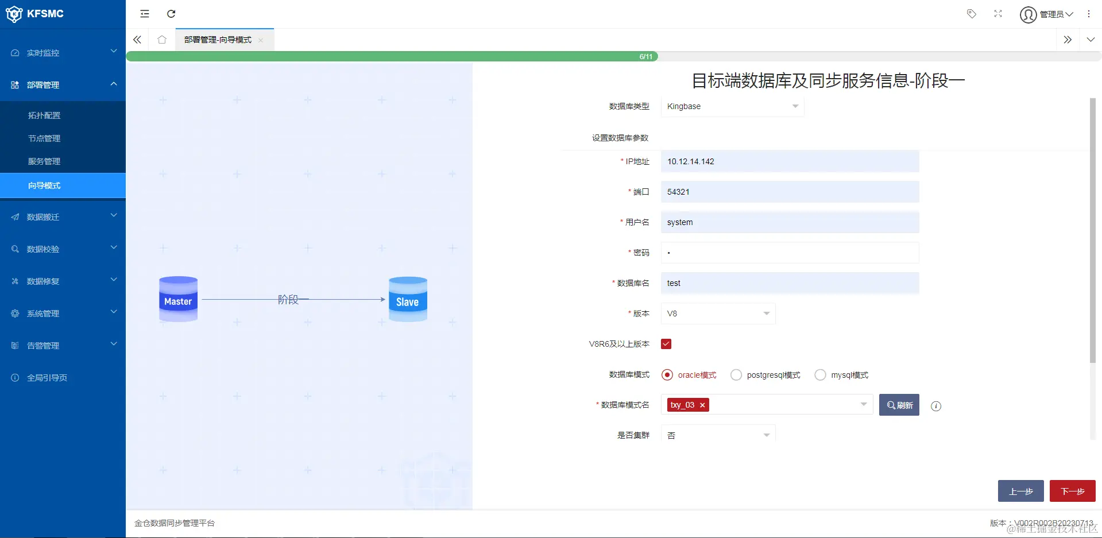Remove the txy_03 tag
This screenshot has height=538, width=1102.
(x=702, y=405)
